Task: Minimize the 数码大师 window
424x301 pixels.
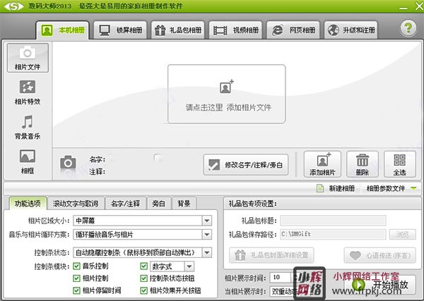Action: tap(404, 7)
